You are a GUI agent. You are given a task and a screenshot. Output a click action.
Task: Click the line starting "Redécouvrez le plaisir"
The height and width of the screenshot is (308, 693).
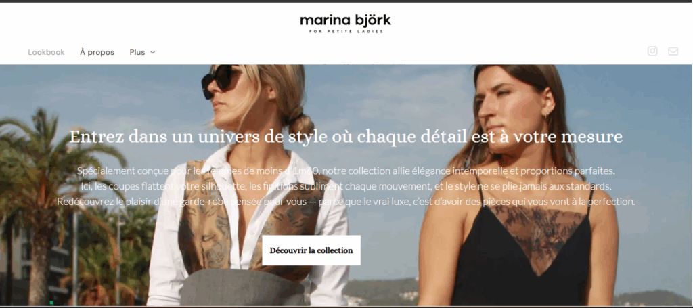pos(346,202)
